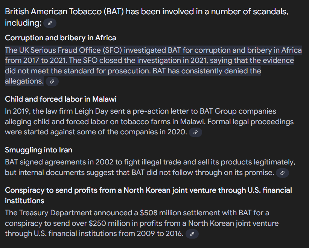Open the source link icon after "companies in 2020."

tap(195, 132)
